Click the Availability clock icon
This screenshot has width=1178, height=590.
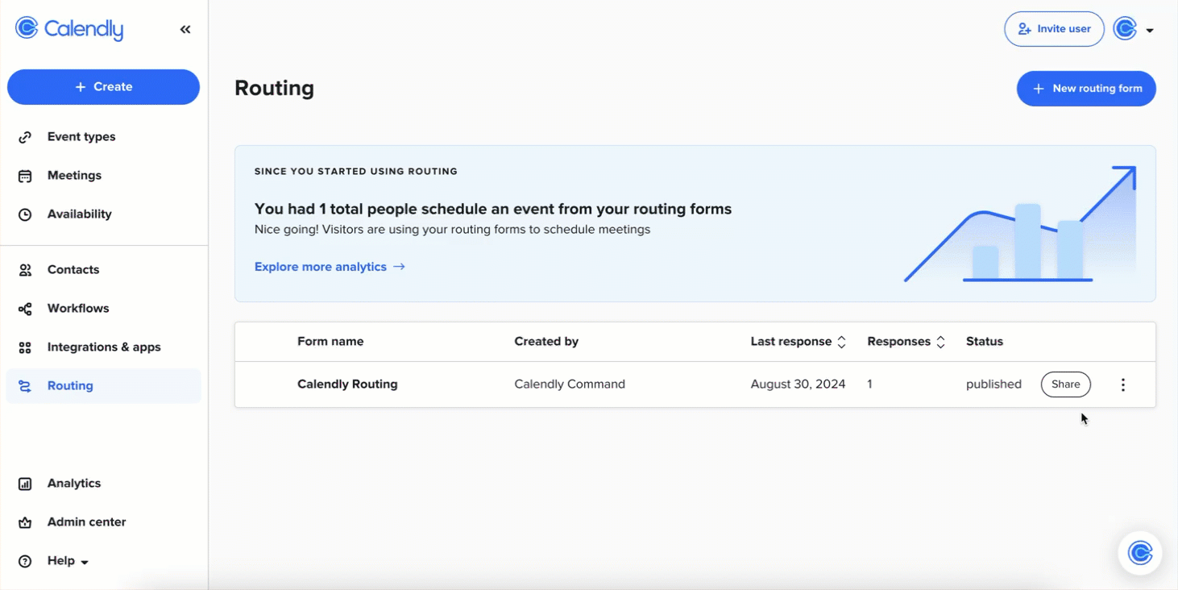(x=25, y=214)
